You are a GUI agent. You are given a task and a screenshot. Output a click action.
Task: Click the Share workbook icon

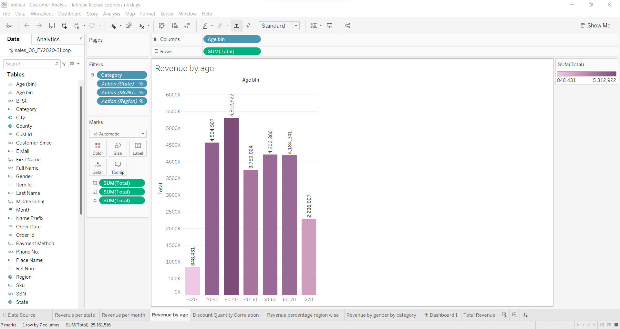347,25
